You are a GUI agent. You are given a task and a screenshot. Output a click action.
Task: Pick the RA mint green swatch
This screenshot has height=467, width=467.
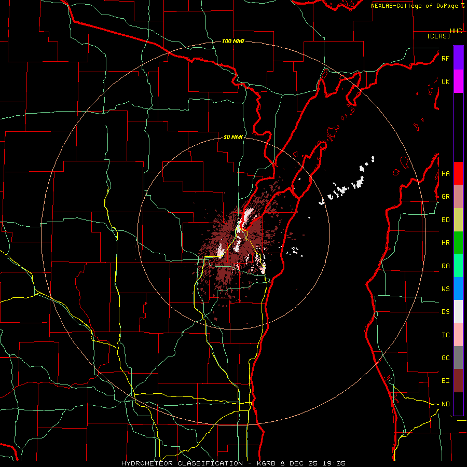(x=458, y=266)
